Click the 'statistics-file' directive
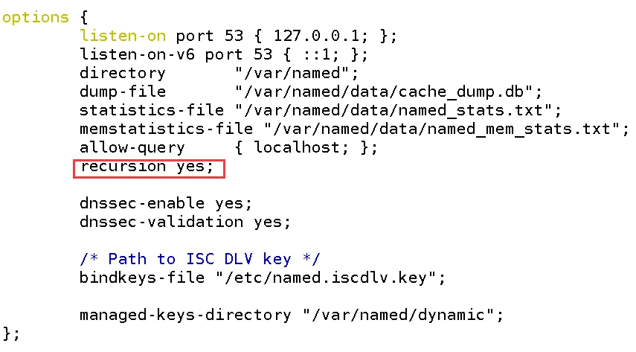The width and height of the screenshot is (636, 352). (x=152, y=110)
